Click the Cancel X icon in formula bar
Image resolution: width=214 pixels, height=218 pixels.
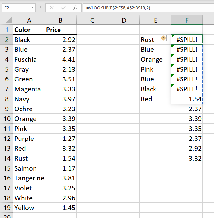tap(52, 8)
